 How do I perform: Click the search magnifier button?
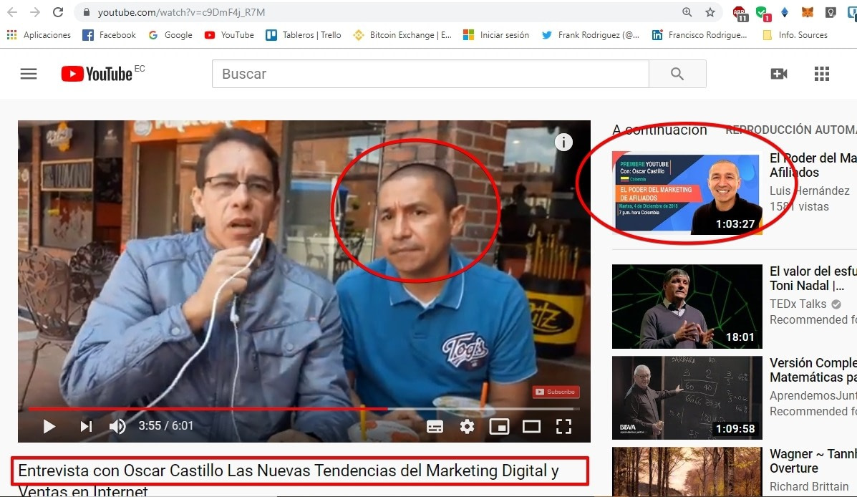(x=677, y=74)
